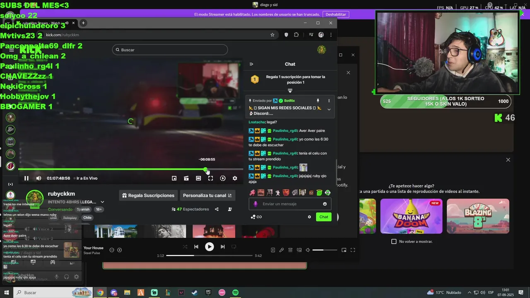Toggle repeat in Spotify
Image resolution: width=530 pixels, height=298 pixels.
[234, 247]
